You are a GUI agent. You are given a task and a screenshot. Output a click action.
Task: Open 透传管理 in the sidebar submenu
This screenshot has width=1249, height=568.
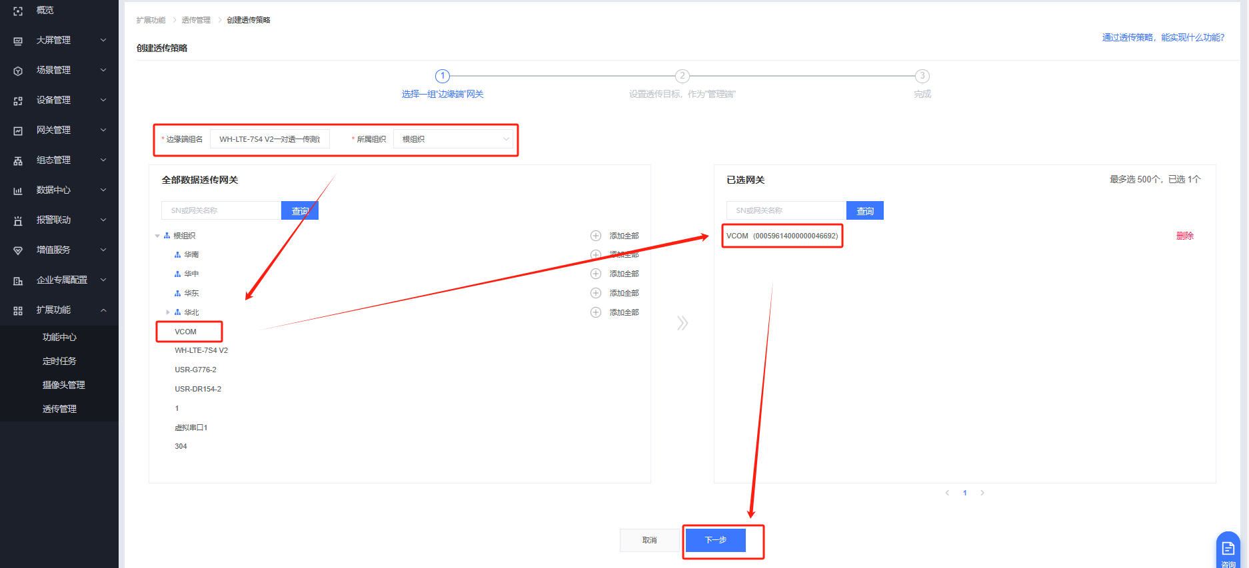(59, 409)
